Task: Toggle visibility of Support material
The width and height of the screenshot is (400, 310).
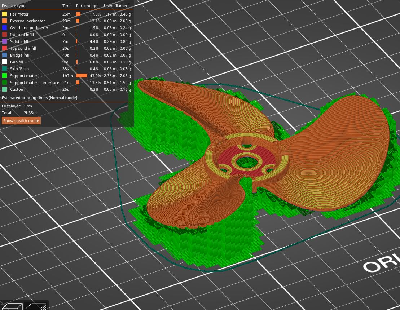Action: [x=4, y=76]
